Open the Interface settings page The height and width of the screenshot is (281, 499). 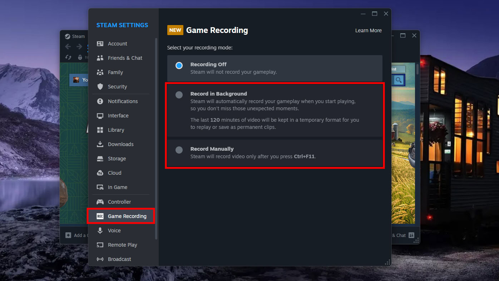(x=118, y=116)
